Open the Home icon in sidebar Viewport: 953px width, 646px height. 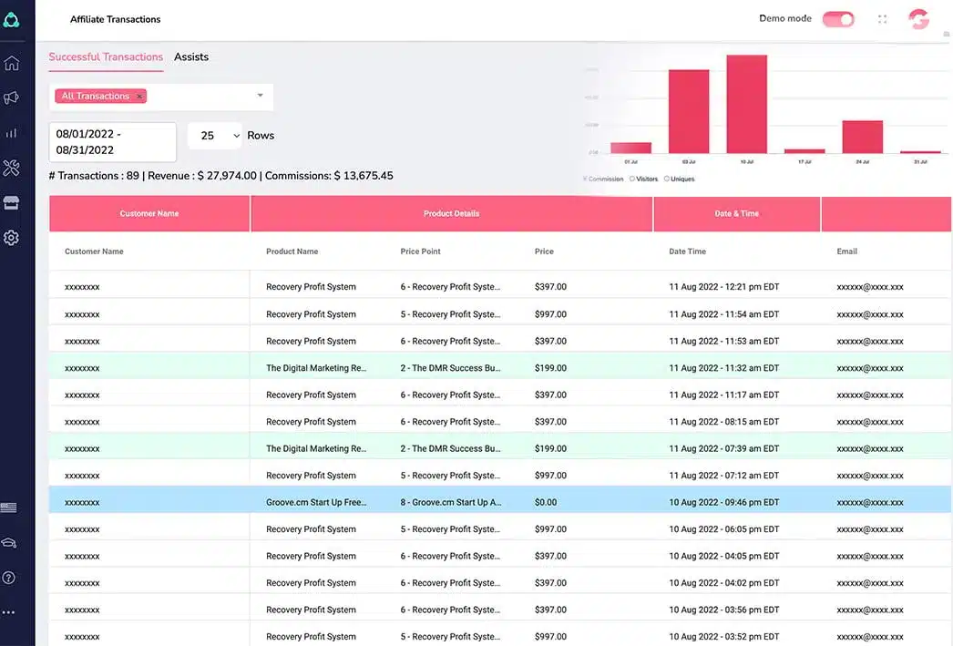[x=11, y=64]
